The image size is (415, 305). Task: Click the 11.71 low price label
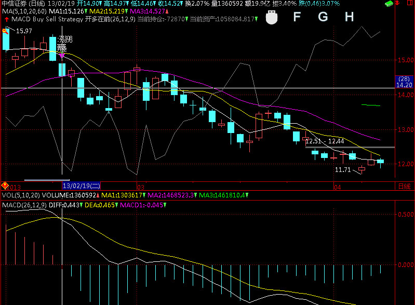(x=343, y=170)
